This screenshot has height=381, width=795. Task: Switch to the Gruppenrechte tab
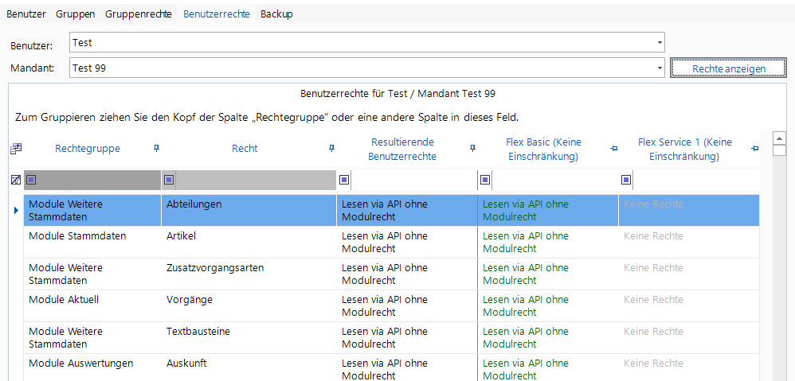pyautogui.click(x=138, y=14)
